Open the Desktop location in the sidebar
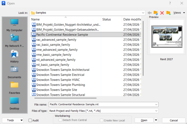The image size is (187, 124). coord(14,104)
